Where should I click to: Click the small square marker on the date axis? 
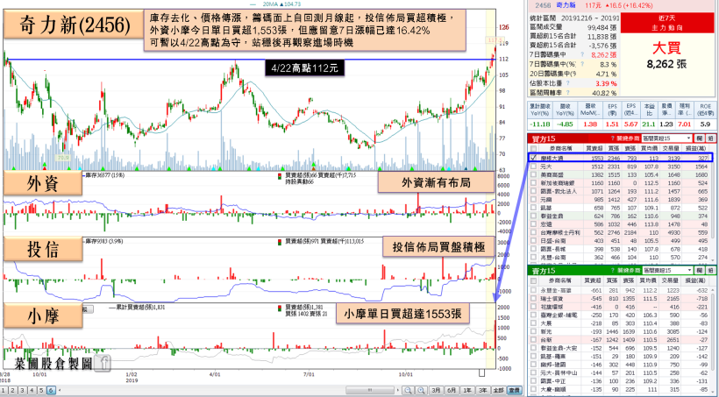482,372
